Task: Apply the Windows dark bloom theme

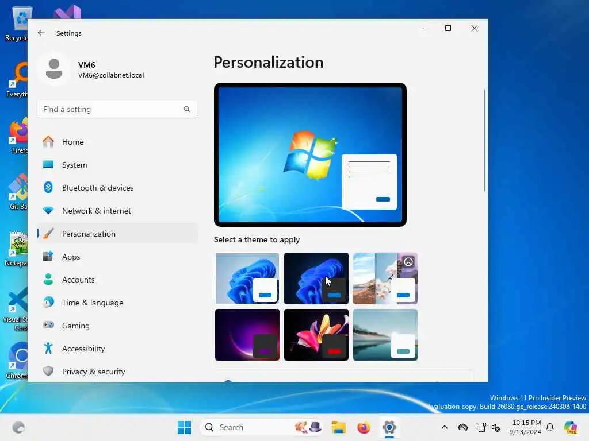Action: click(316, 278)
